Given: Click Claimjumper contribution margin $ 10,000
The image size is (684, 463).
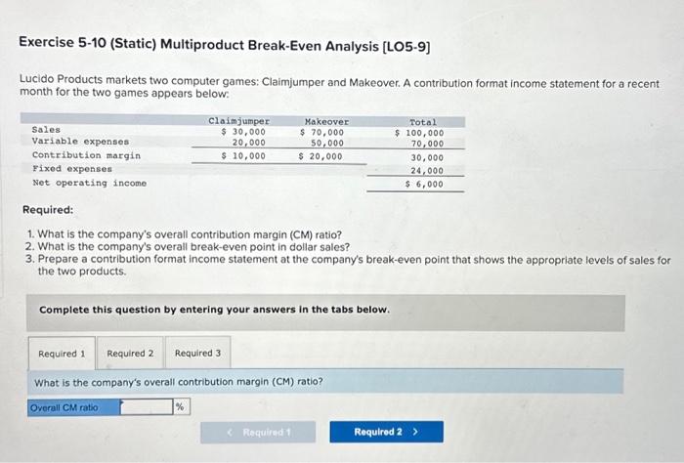Looking at the screenshot, I should (x=243, y=155).
